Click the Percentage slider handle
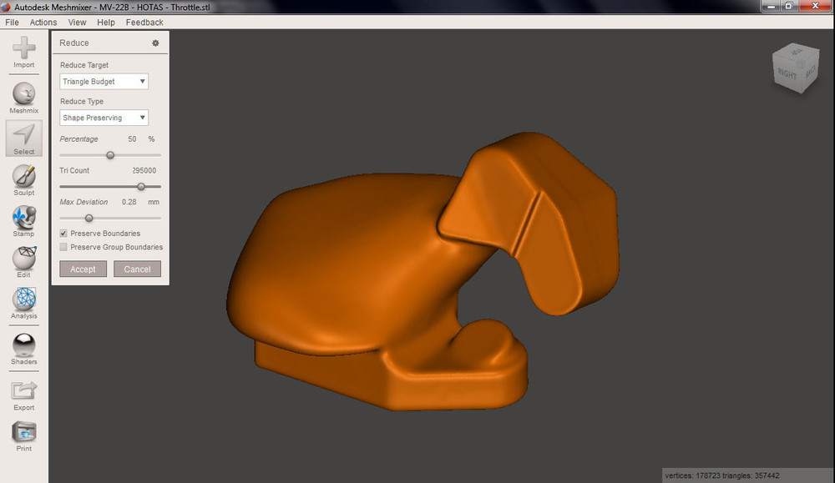The width and height of the screenshot is (835, 483). 110,155
